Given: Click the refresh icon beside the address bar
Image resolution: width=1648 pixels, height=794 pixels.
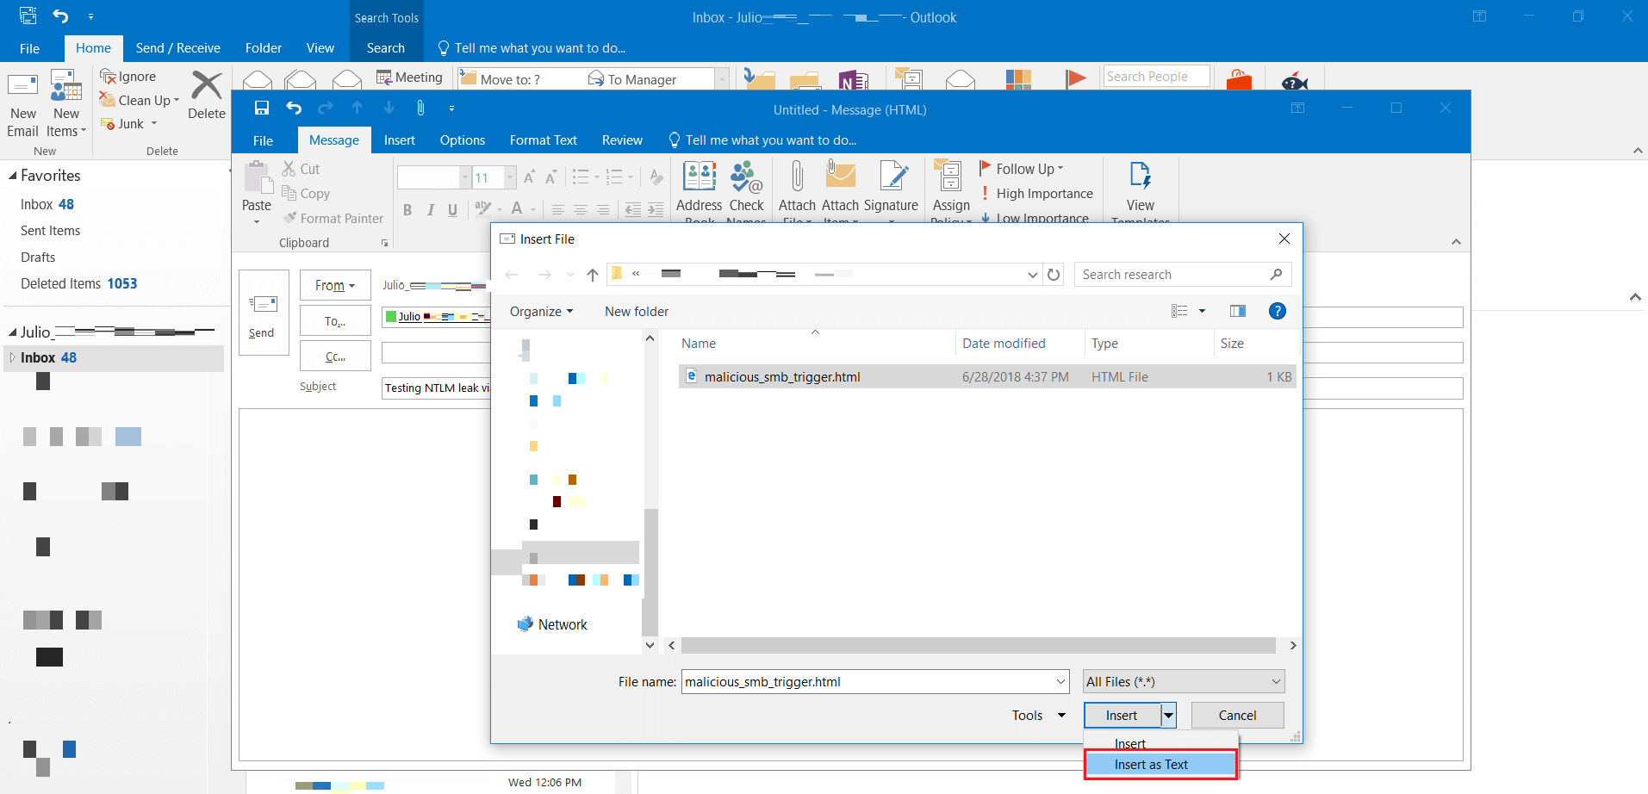Looking at the screenshot, I should coord(1054,275).
